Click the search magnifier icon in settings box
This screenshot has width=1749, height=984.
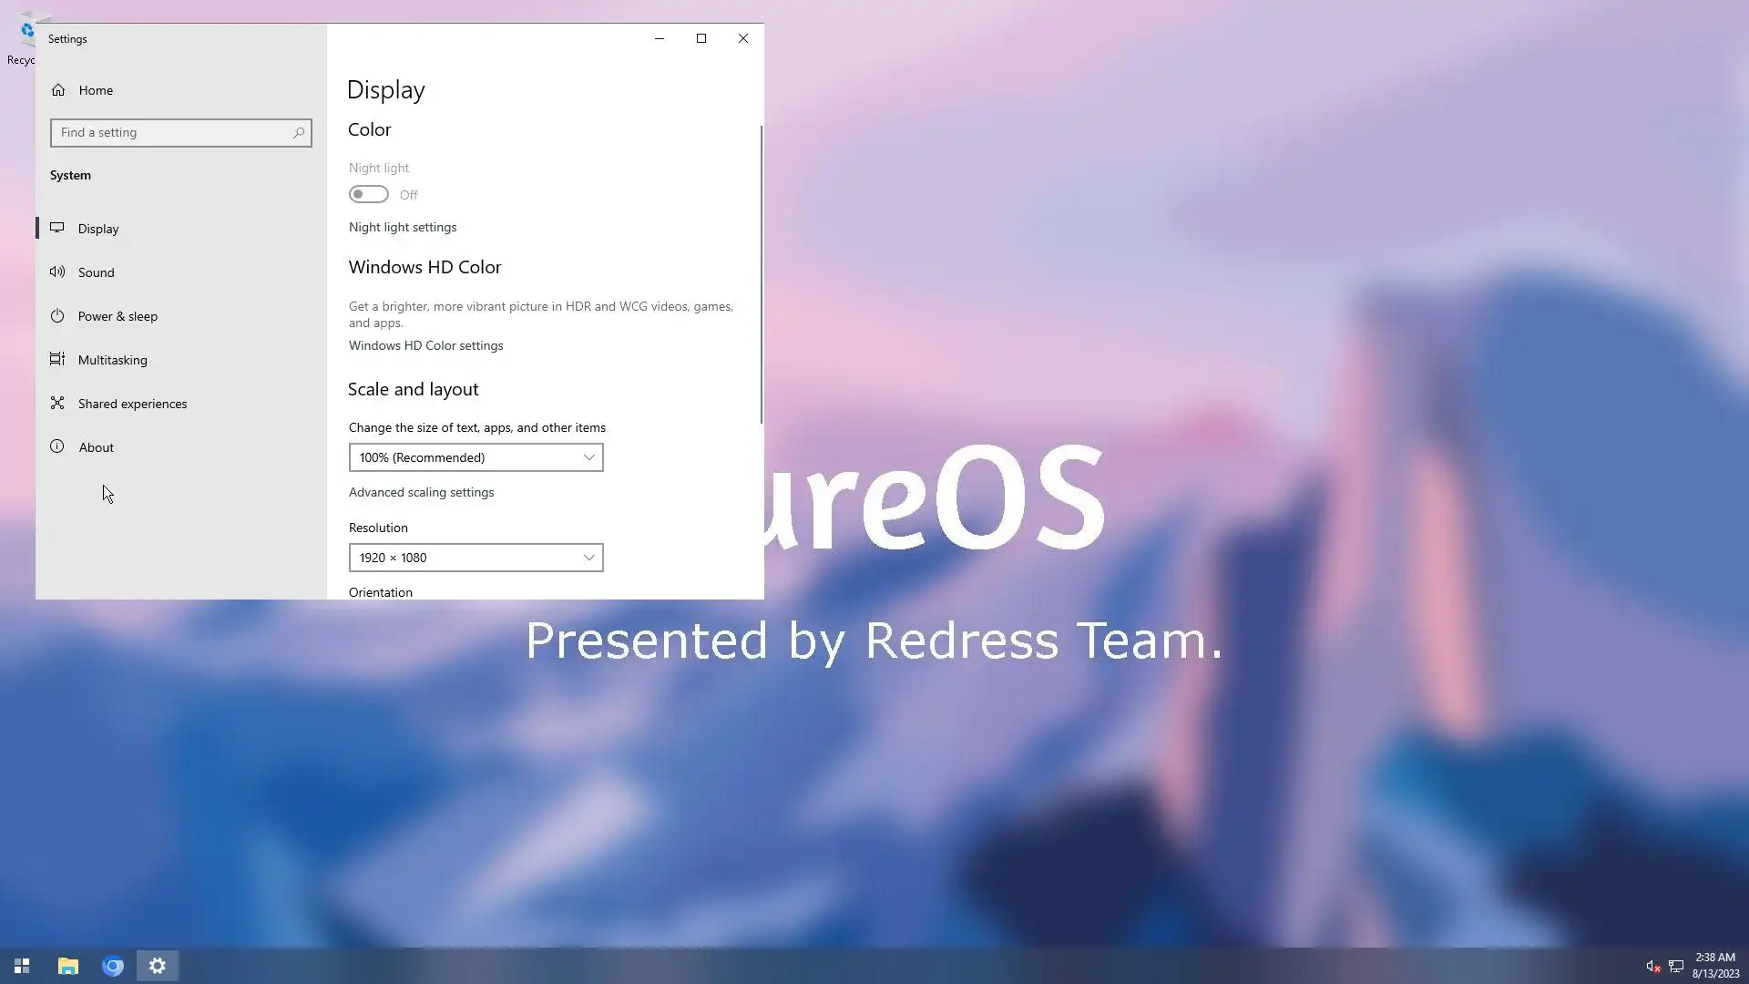(298, 133)
